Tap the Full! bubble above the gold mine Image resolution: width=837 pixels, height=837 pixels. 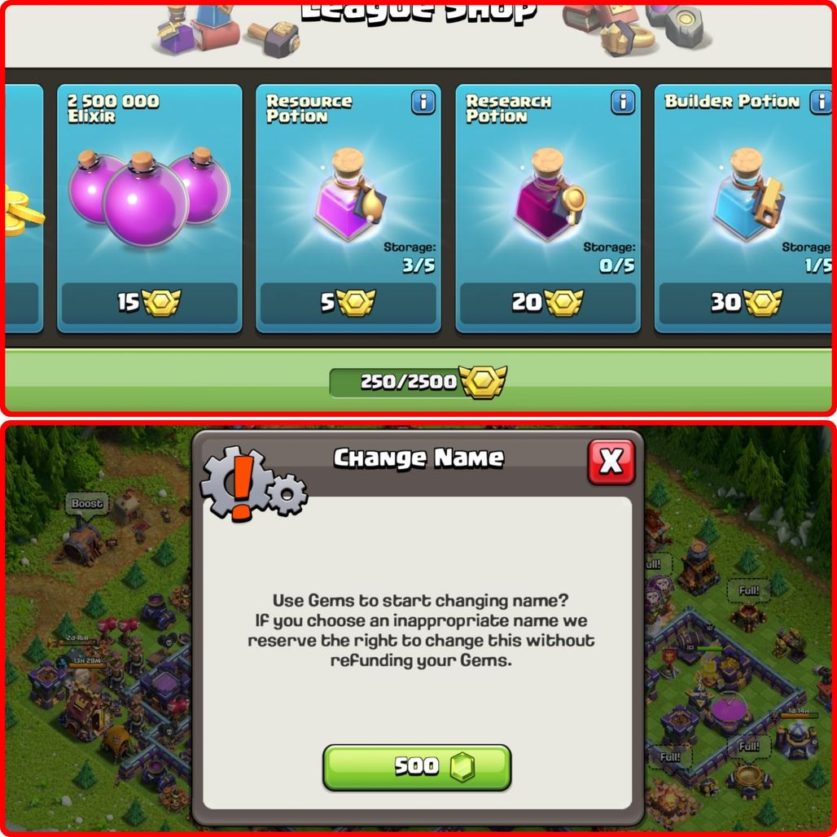[748, 747]
